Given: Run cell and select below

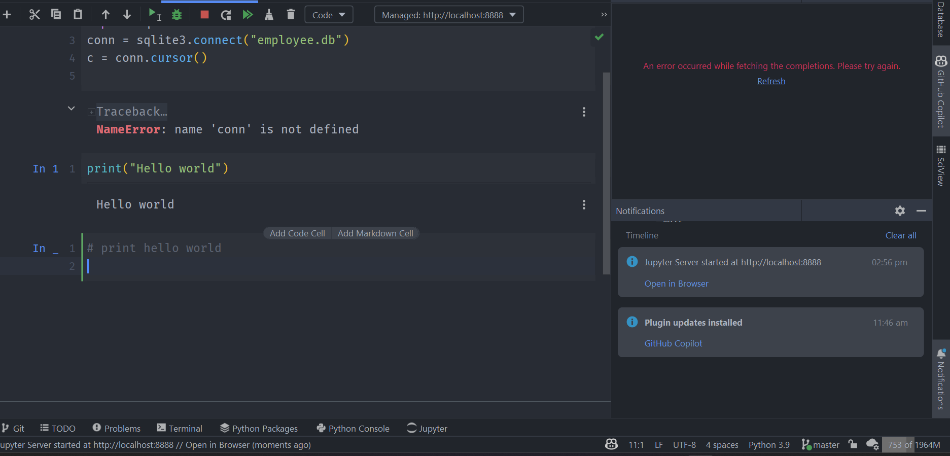Looking at the screenshot, I should click(155, 15).
